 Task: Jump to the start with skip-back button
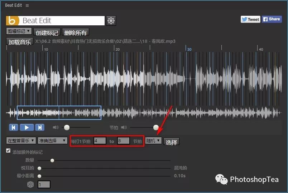tap(13, 127)
